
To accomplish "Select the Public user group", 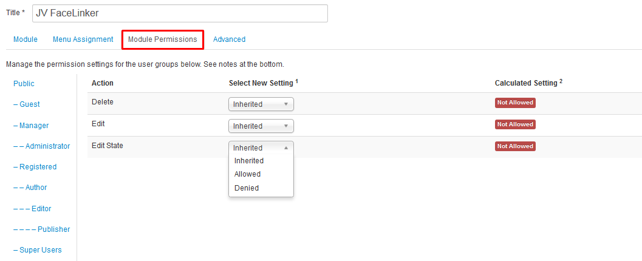I will [24, 84].
